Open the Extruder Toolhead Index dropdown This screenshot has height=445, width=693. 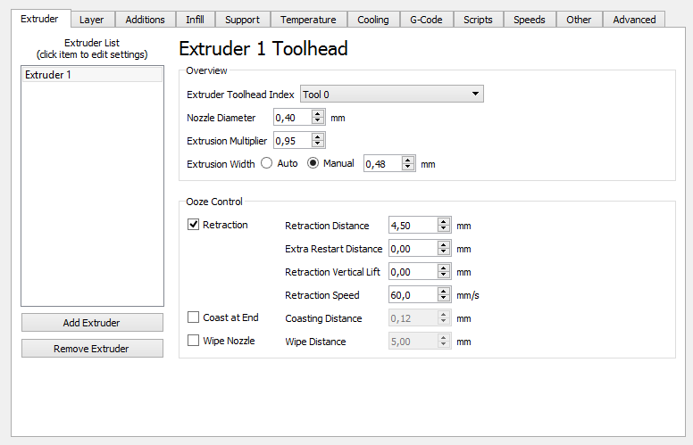[x=391, y=94]
